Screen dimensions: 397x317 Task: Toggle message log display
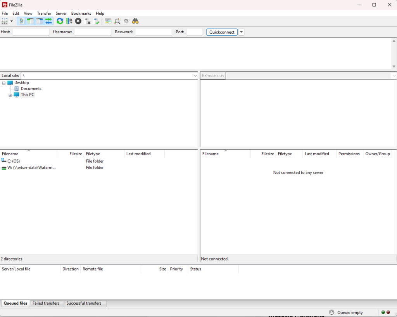[x=21, y=21]
